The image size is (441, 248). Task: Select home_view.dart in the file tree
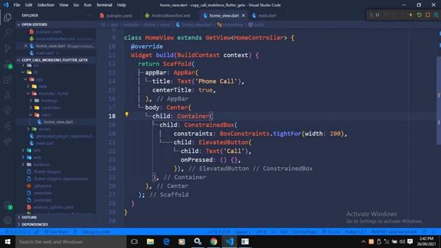coord(56,122)
